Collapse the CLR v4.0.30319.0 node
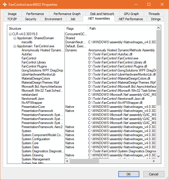This screenshot has width=169, height=180. point(10,34)
